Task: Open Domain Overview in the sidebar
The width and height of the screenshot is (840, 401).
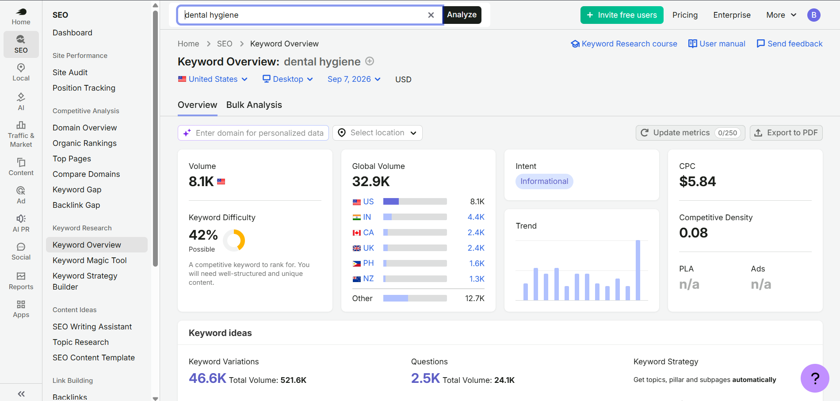Action: tap(85, 128)
